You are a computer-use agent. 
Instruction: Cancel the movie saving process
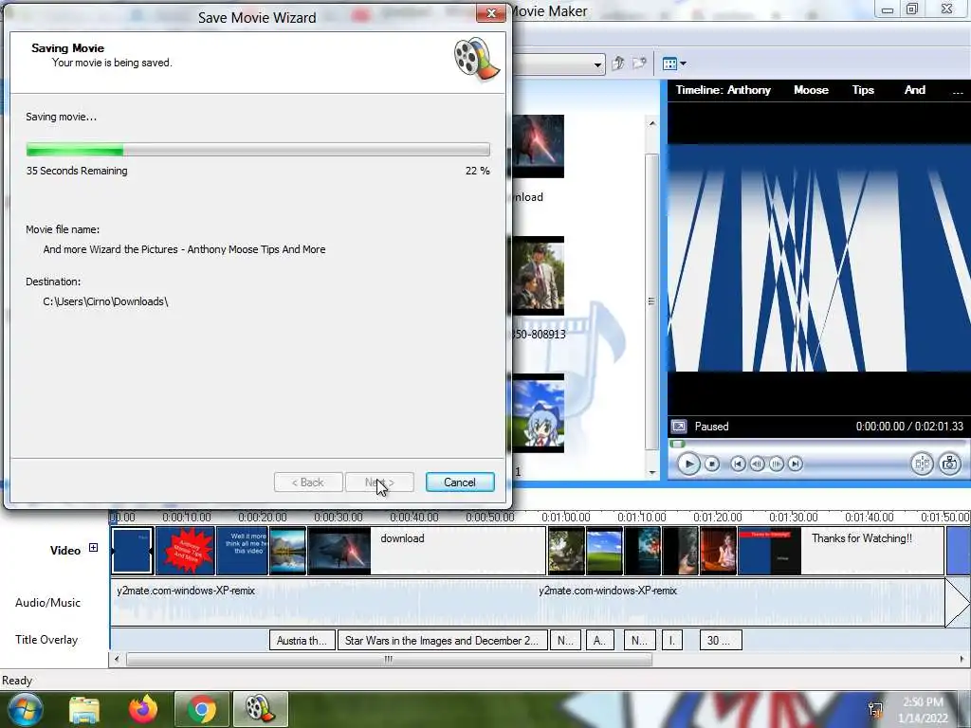point(460,482)
